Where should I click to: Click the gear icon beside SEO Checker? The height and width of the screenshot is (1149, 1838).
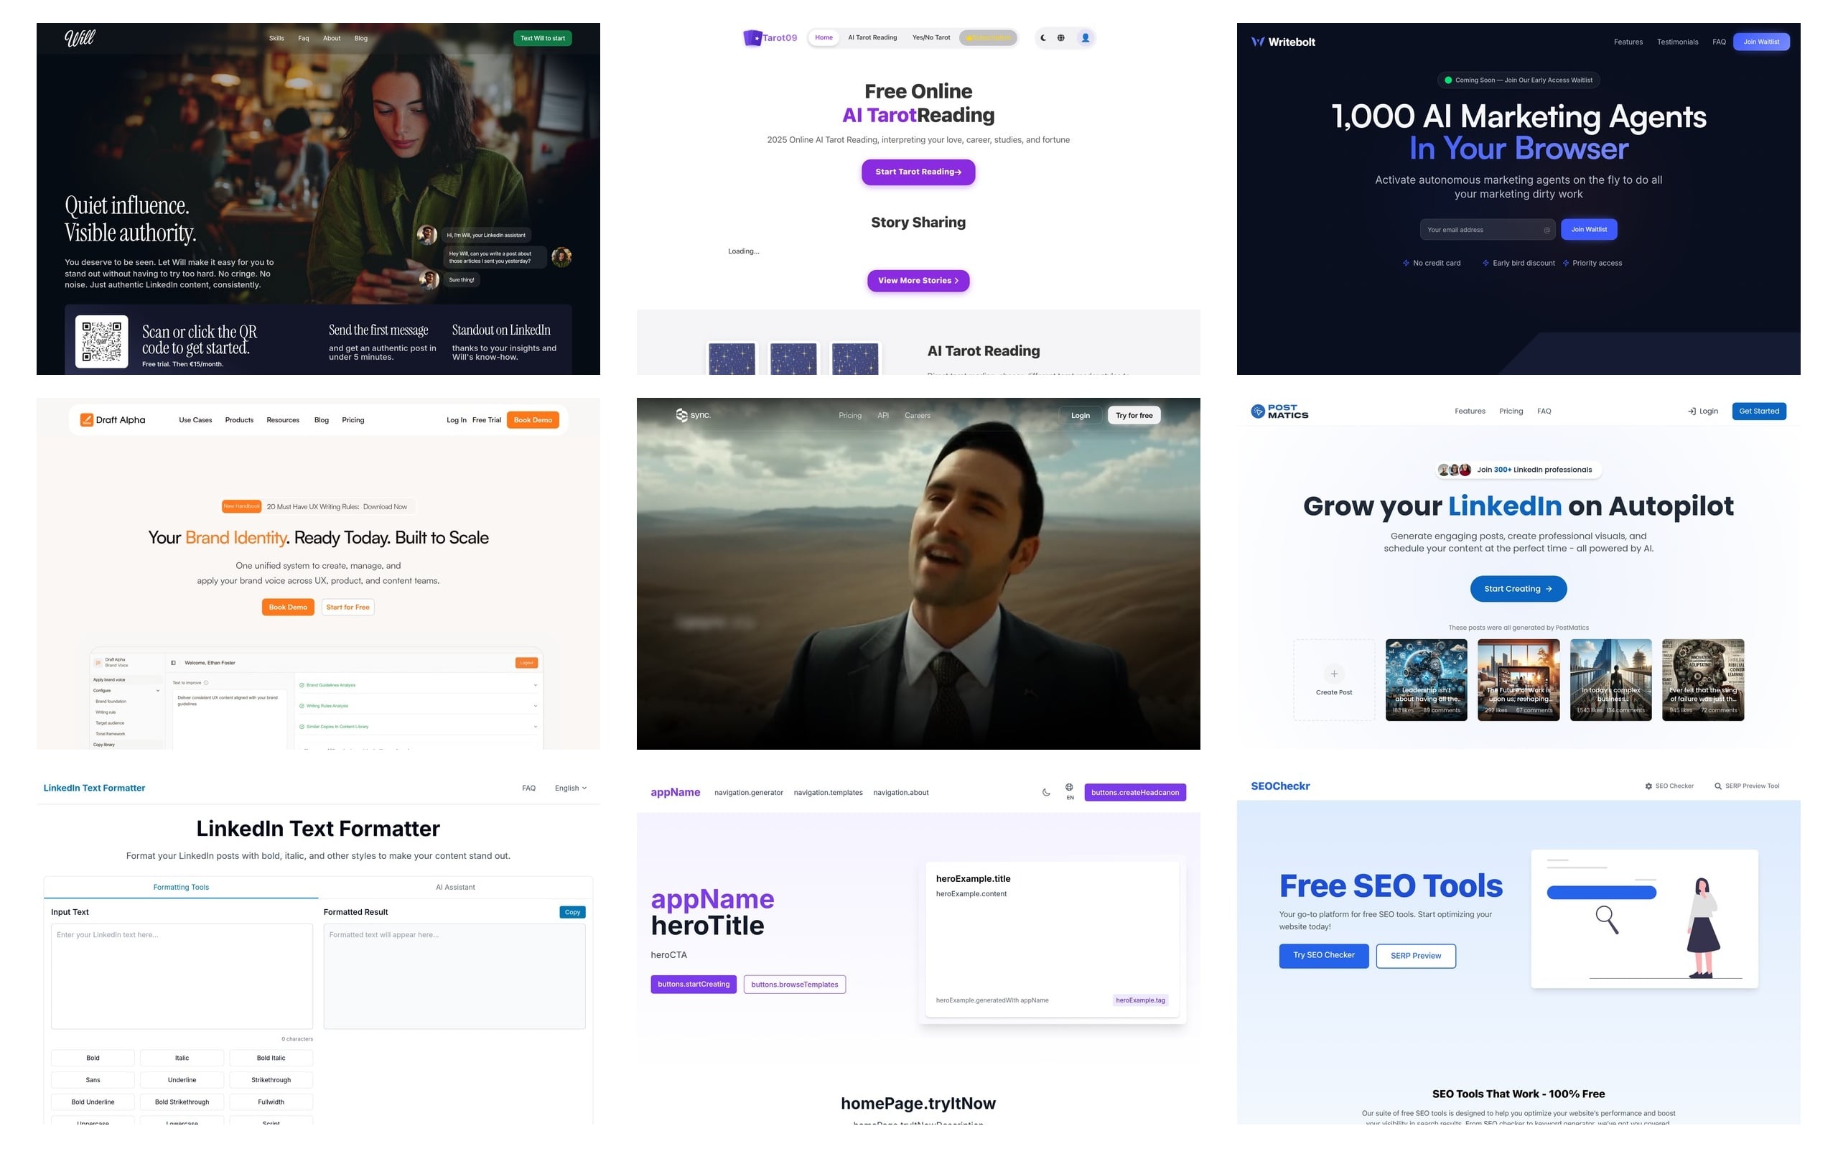1648,786
